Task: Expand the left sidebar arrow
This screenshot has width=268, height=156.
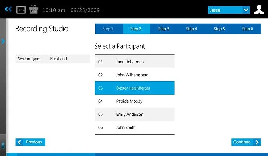Action: tap(3, 41)
